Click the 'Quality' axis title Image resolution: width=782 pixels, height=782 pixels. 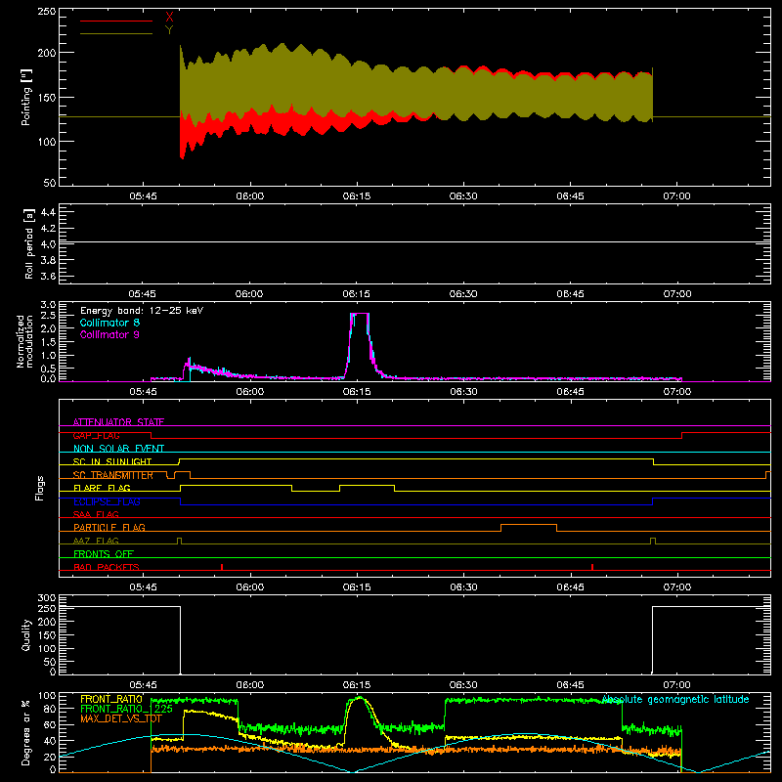click(26, 634)
